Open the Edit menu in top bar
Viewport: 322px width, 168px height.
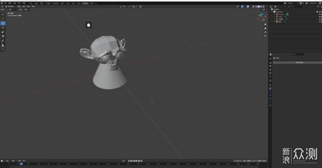point(10,3)
